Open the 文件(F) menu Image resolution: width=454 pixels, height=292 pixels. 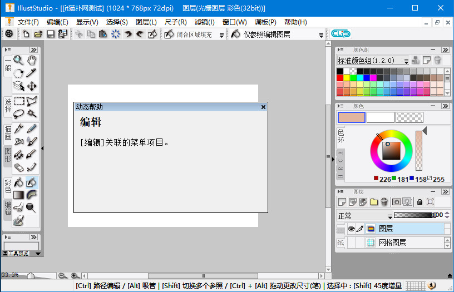click(x=28, y=22)
